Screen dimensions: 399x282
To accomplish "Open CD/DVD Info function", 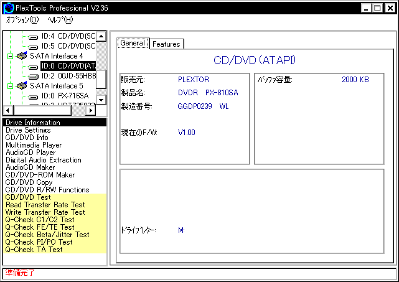I will click(x=55, y=138).
